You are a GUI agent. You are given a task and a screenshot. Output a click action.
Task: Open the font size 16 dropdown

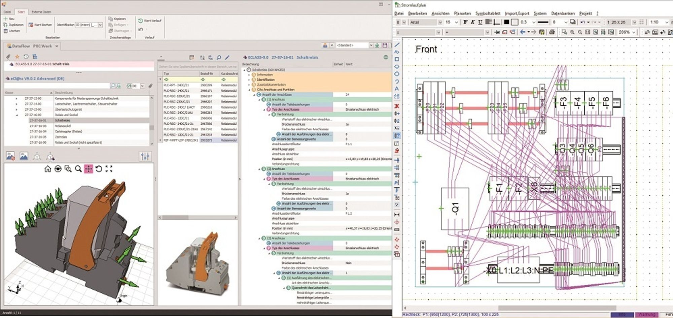[456, 22]
